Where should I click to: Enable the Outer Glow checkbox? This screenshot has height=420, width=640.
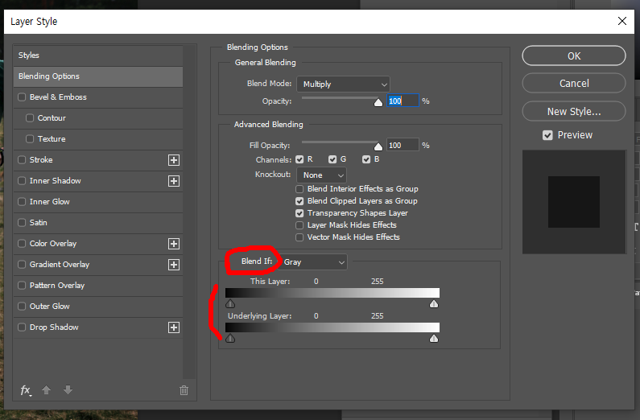[x=22, y=307]
